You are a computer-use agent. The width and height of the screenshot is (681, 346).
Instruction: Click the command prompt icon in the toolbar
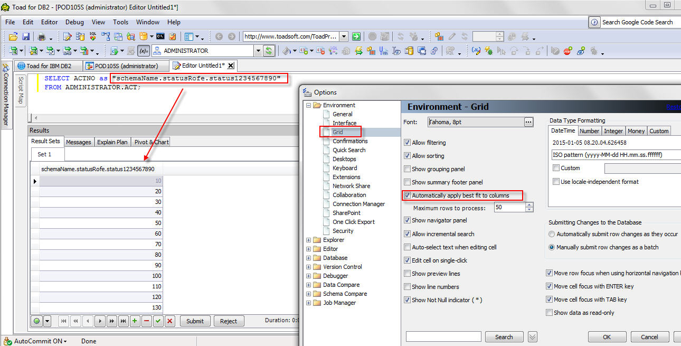coord(160,36)
